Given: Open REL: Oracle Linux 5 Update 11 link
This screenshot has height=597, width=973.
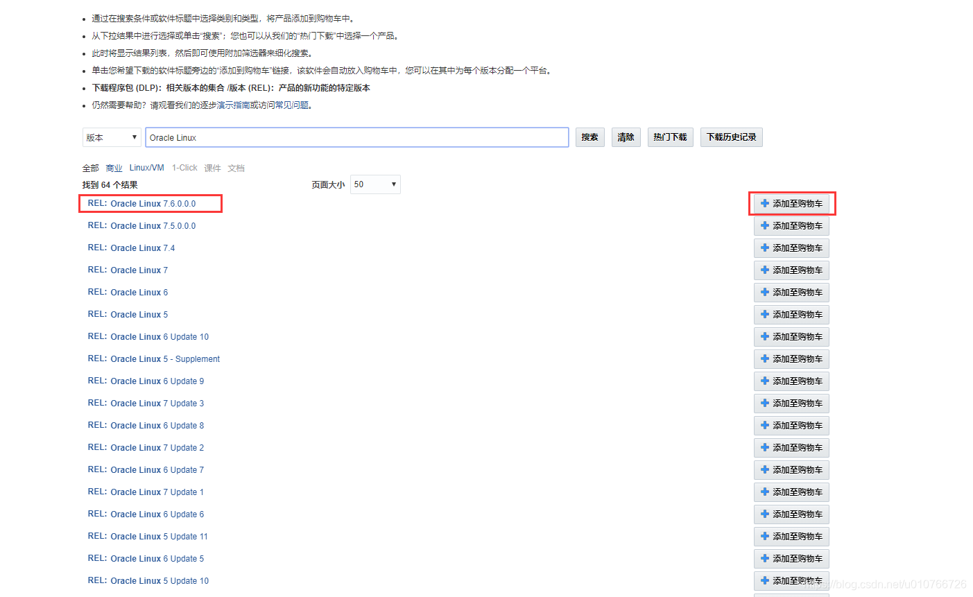Looking at the screenshot, I should coord(148,537).
